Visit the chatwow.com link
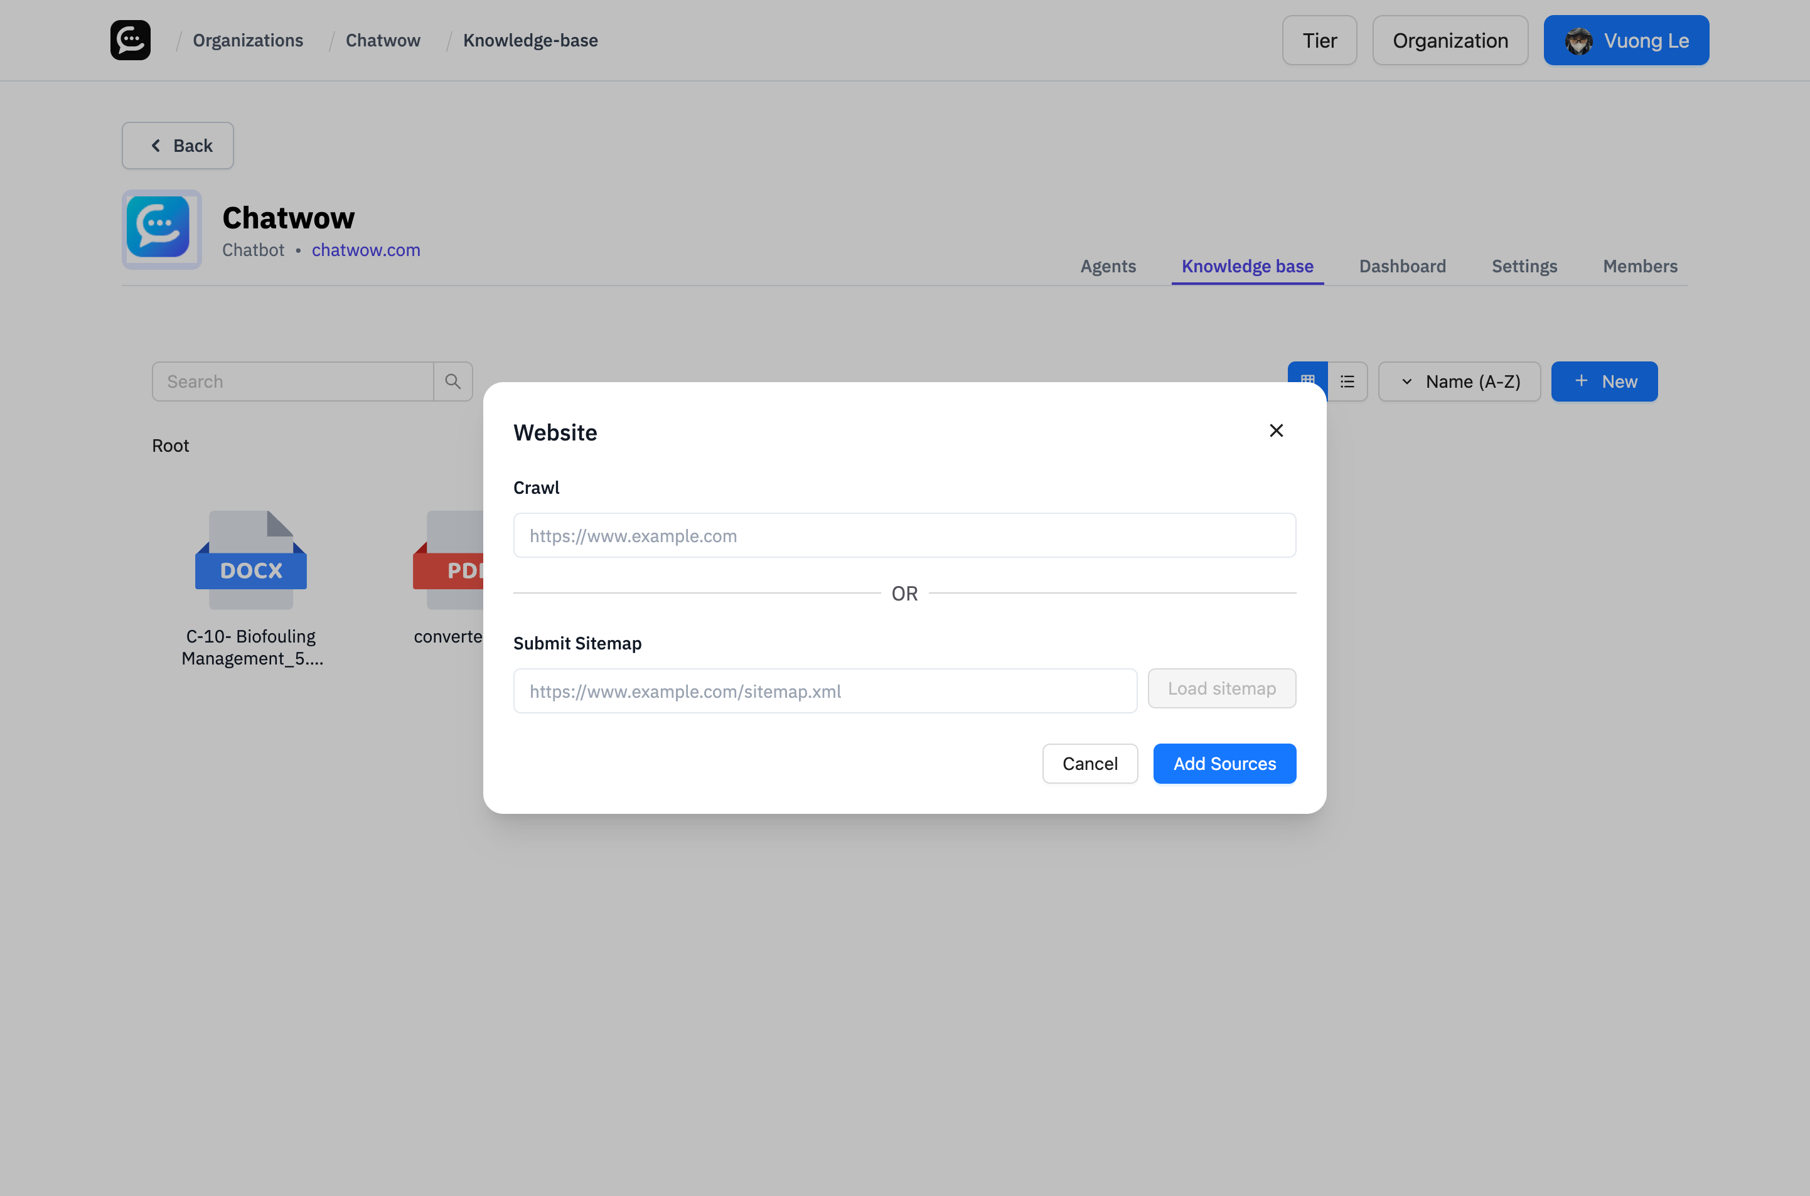Image resolution: width=1810 pixels, height=1196 pixels. pos(365,249)
